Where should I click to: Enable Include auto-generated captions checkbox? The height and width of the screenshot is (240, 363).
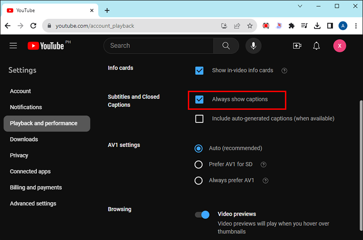pos(199,119)
